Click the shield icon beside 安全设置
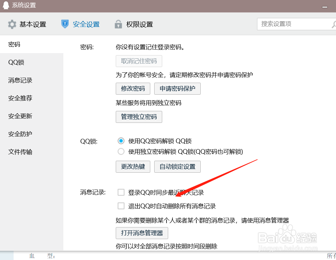The width and height of the screenshot is (336, 260). 65,24
